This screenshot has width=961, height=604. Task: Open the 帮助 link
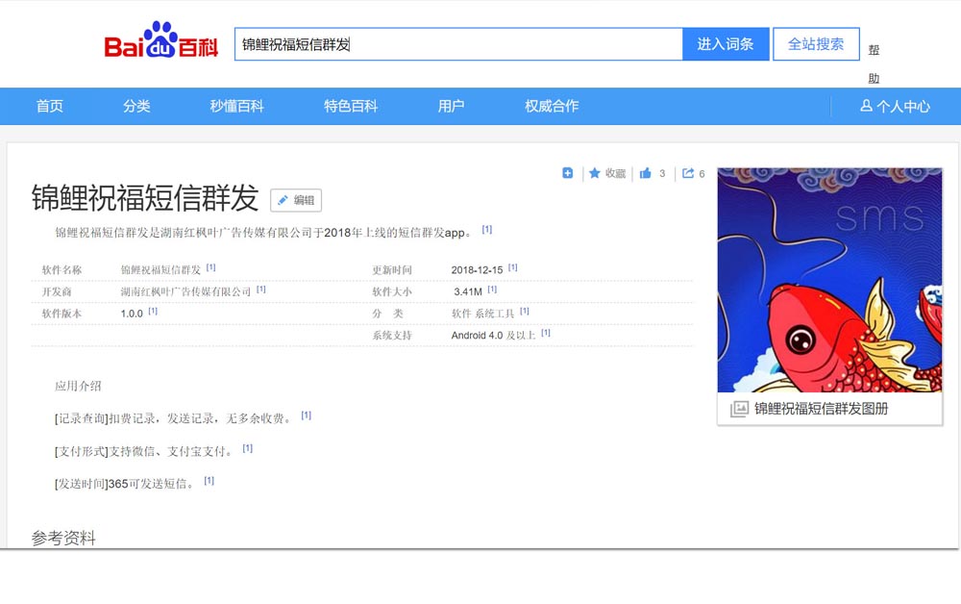tap(873, 62)
